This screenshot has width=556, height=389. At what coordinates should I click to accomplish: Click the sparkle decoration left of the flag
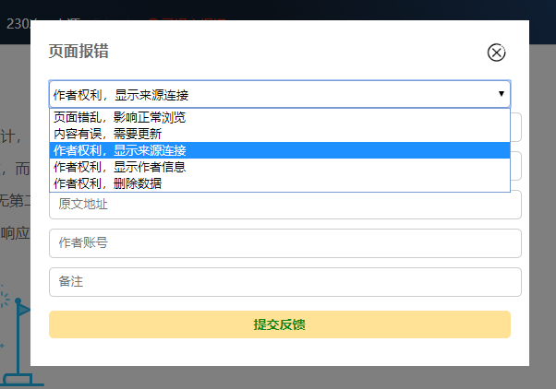point(6,300)
